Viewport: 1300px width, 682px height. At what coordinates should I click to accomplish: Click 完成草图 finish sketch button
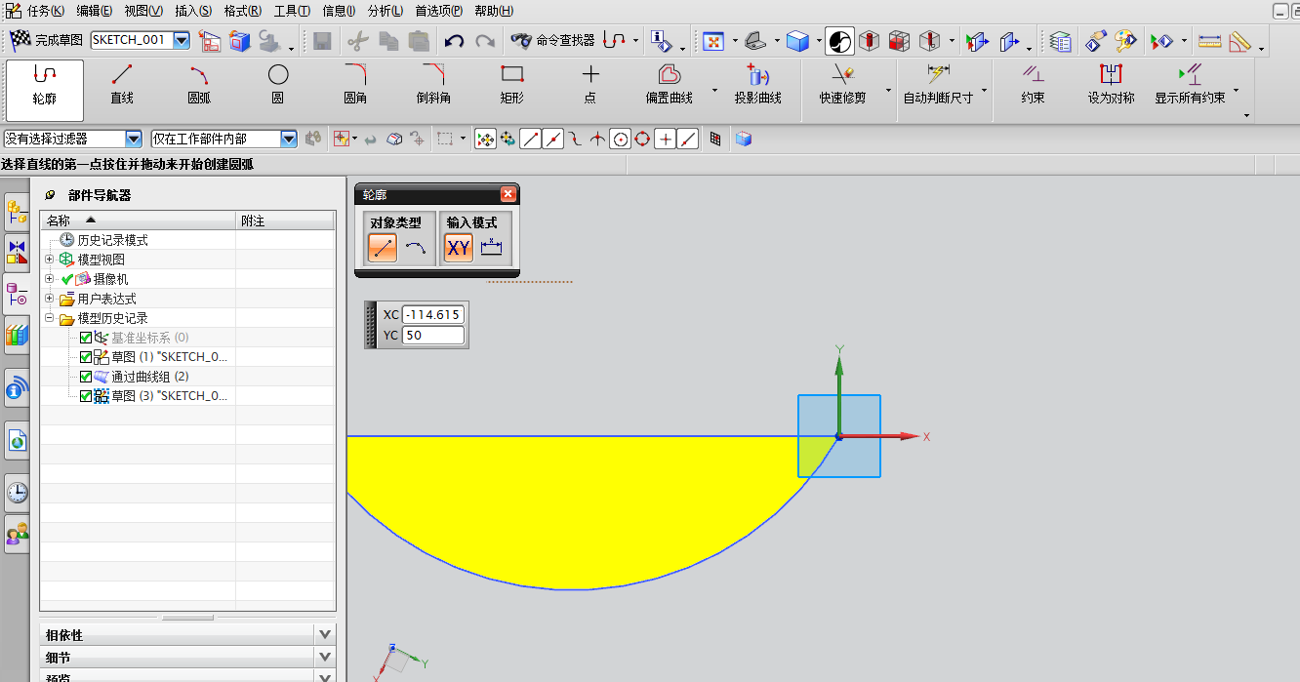tap(47, 41)
